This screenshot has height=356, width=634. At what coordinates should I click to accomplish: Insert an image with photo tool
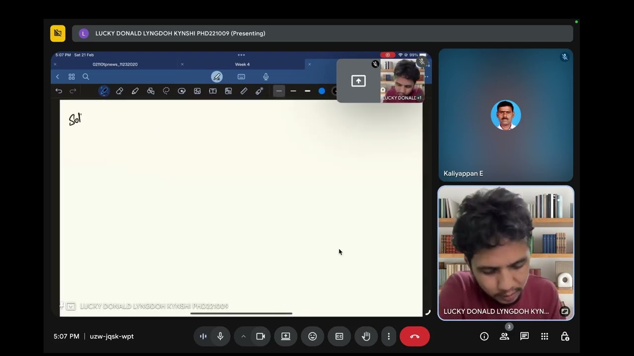point(197,91)
